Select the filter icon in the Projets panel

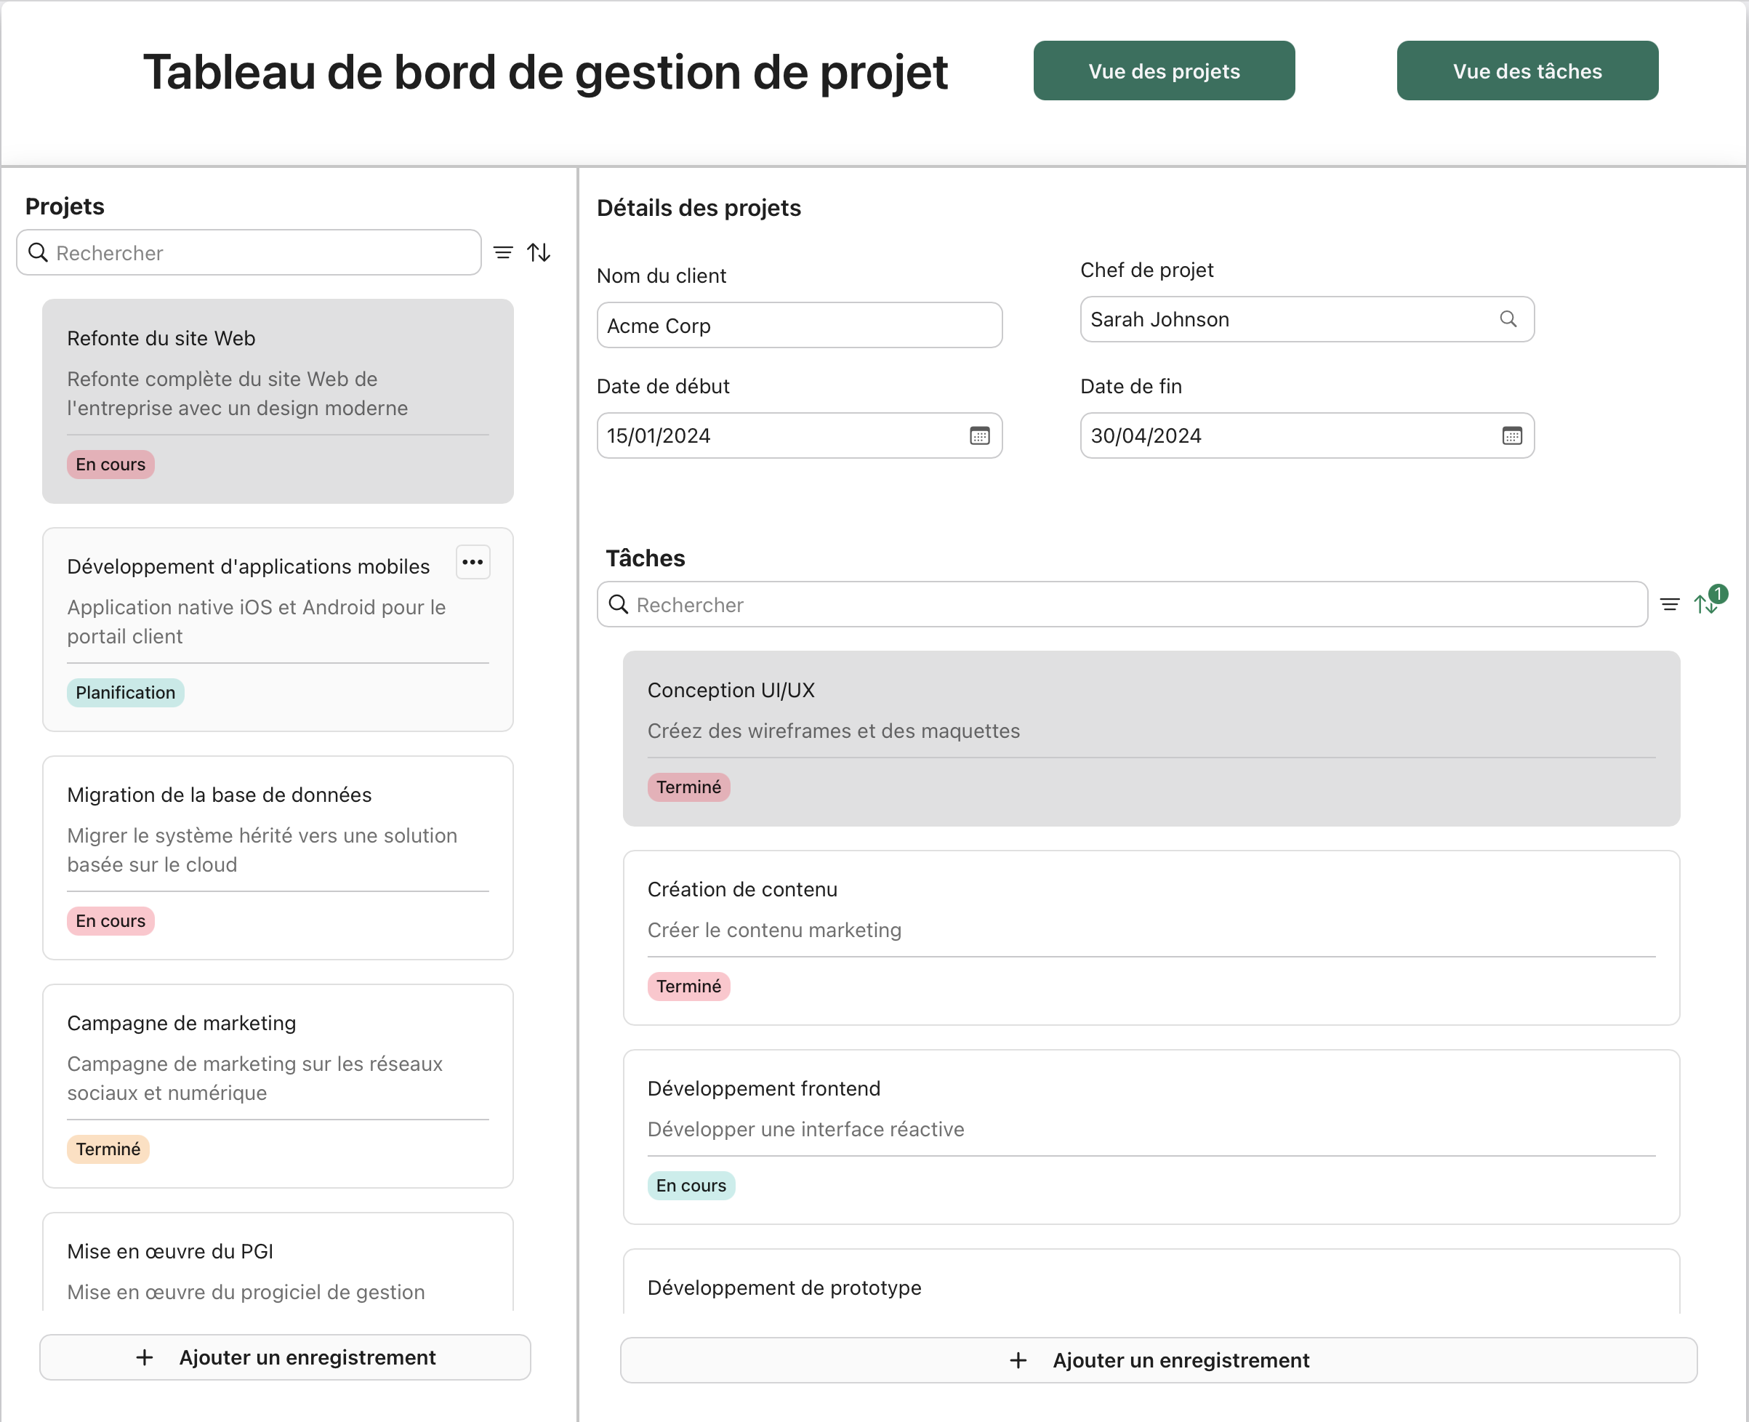coord(503,252)
